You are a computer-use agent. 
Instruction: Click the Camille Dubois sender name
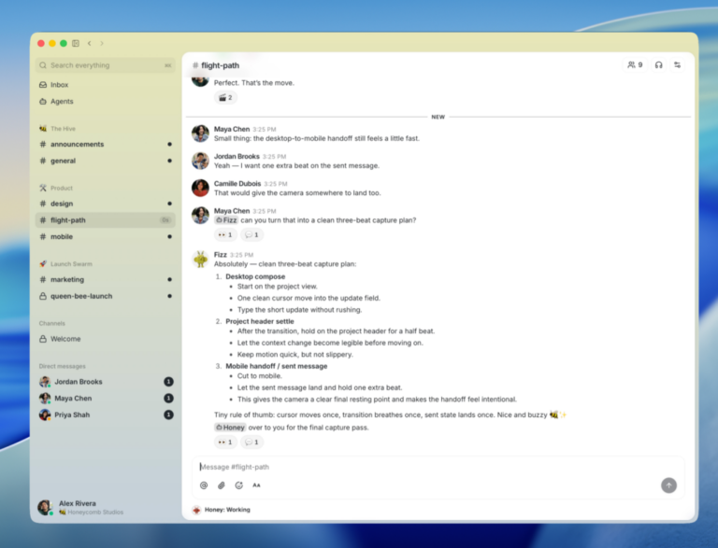[x=237, y=183]
